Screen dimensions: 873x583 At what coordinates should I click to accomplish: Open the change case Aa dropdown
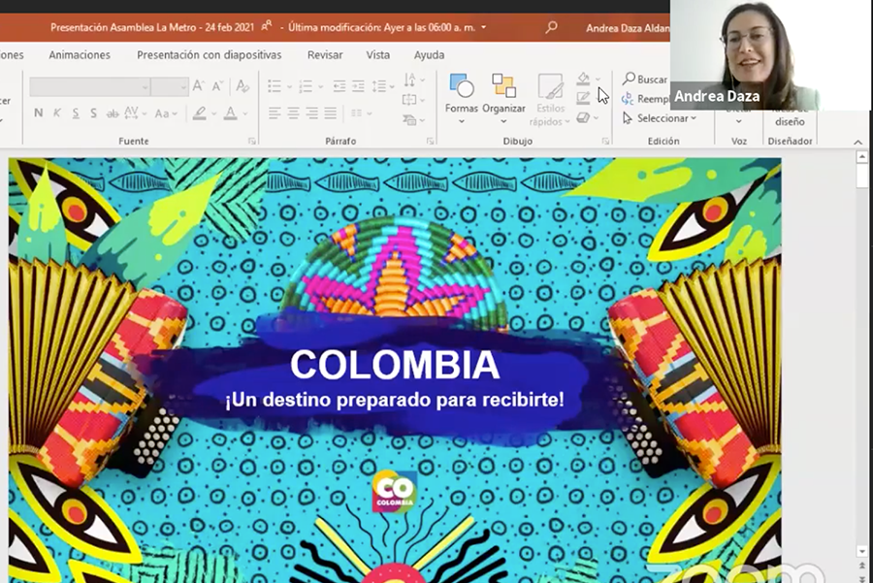pos(165,113)
